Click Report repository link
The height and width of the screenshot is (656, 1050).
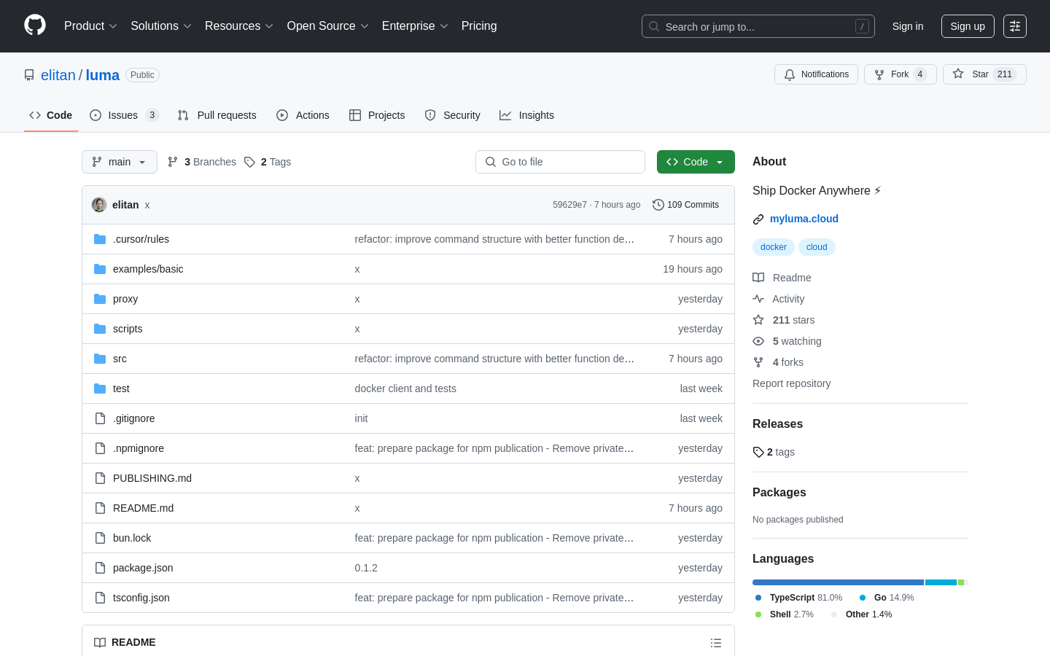point(791,383)
